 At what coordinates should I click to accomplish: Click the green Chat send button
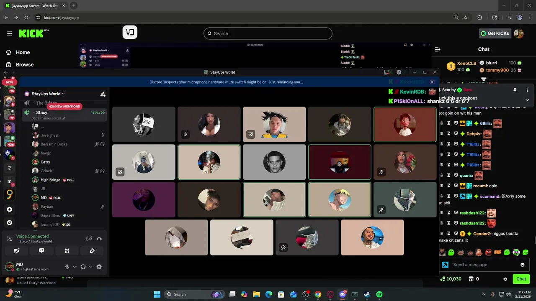(521, 279)
